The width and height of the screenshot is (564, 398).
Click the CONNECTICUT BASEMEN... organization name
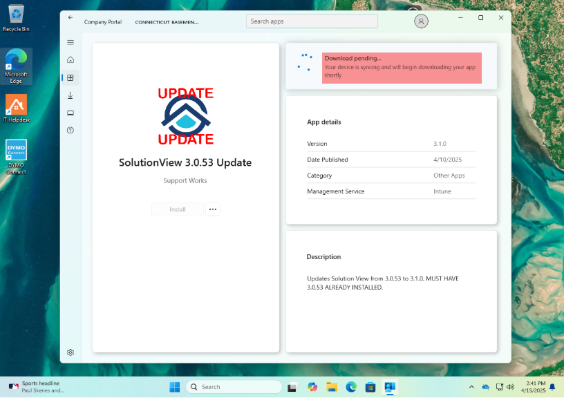(167, 22)
